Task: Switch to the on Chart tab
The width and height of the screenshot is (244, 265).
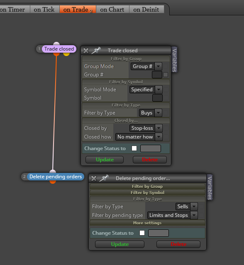Action: coord(112,10)
